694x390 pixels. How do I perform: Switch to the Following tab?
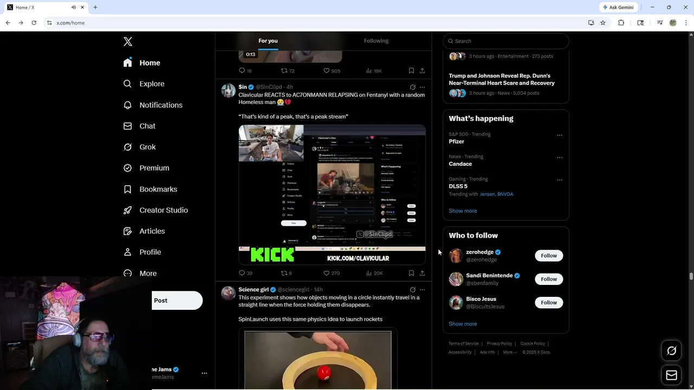pos(376,41)
